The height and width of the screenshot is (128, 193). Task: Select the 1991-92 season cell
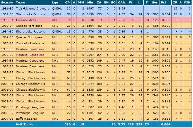click(7, 9)
